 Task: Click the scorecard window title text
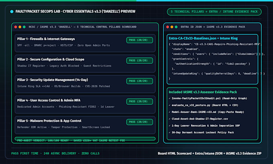click(83, 27)
